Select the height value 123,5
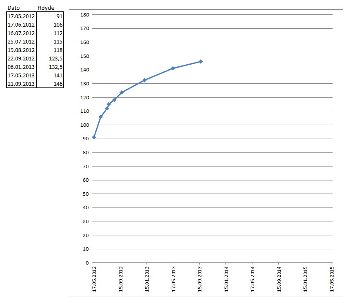Viewport: 350px width, 303px height. click(56, 59)
